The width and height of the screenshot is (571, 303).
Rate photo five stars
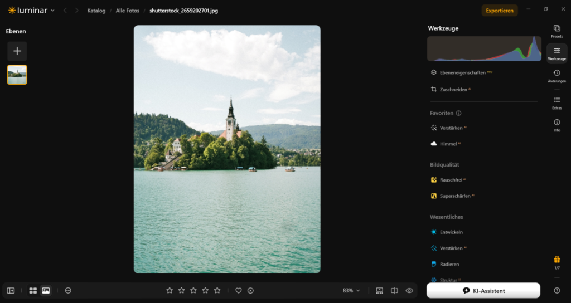(217, 290)
